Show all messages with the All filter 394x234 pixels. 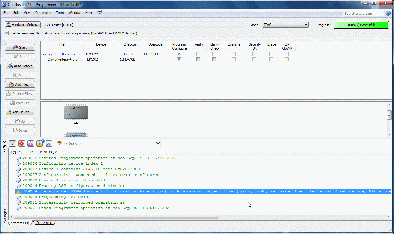12,143
